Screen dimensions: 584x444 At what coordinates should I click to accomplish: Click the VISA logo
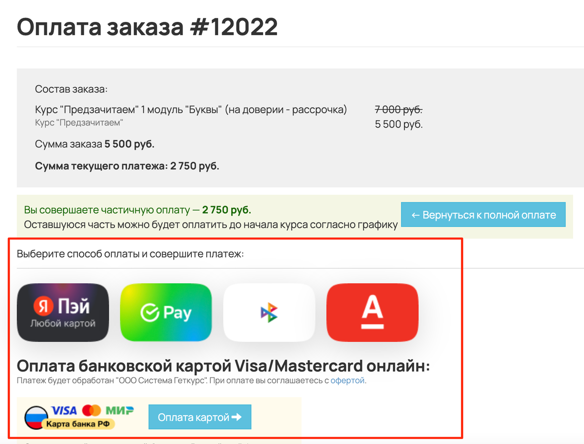[64, 410]
